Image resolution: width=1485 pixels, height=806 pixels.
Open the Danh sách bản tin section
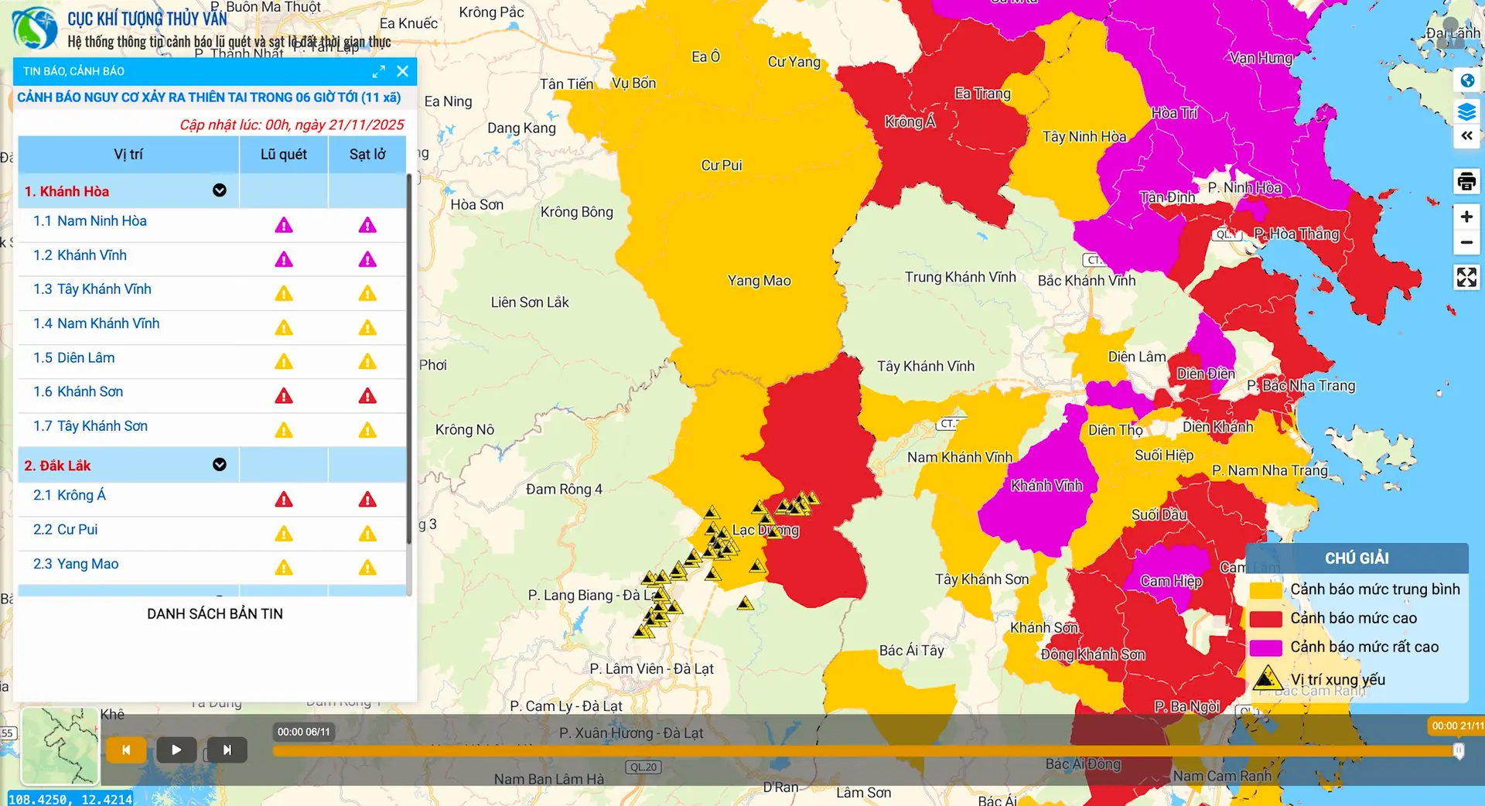click(215, 614)
